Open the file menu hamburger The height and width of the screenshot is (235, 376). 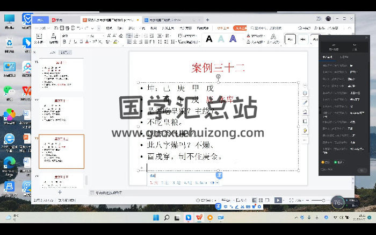(37, 28)
